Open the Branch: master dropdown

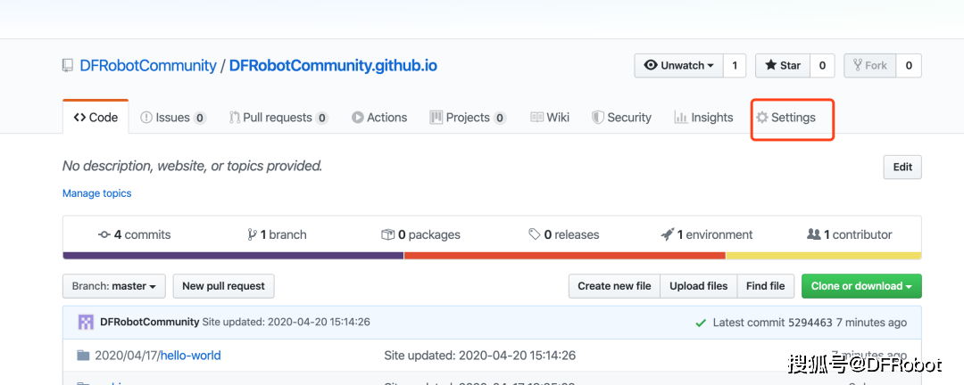coord(113,286)
